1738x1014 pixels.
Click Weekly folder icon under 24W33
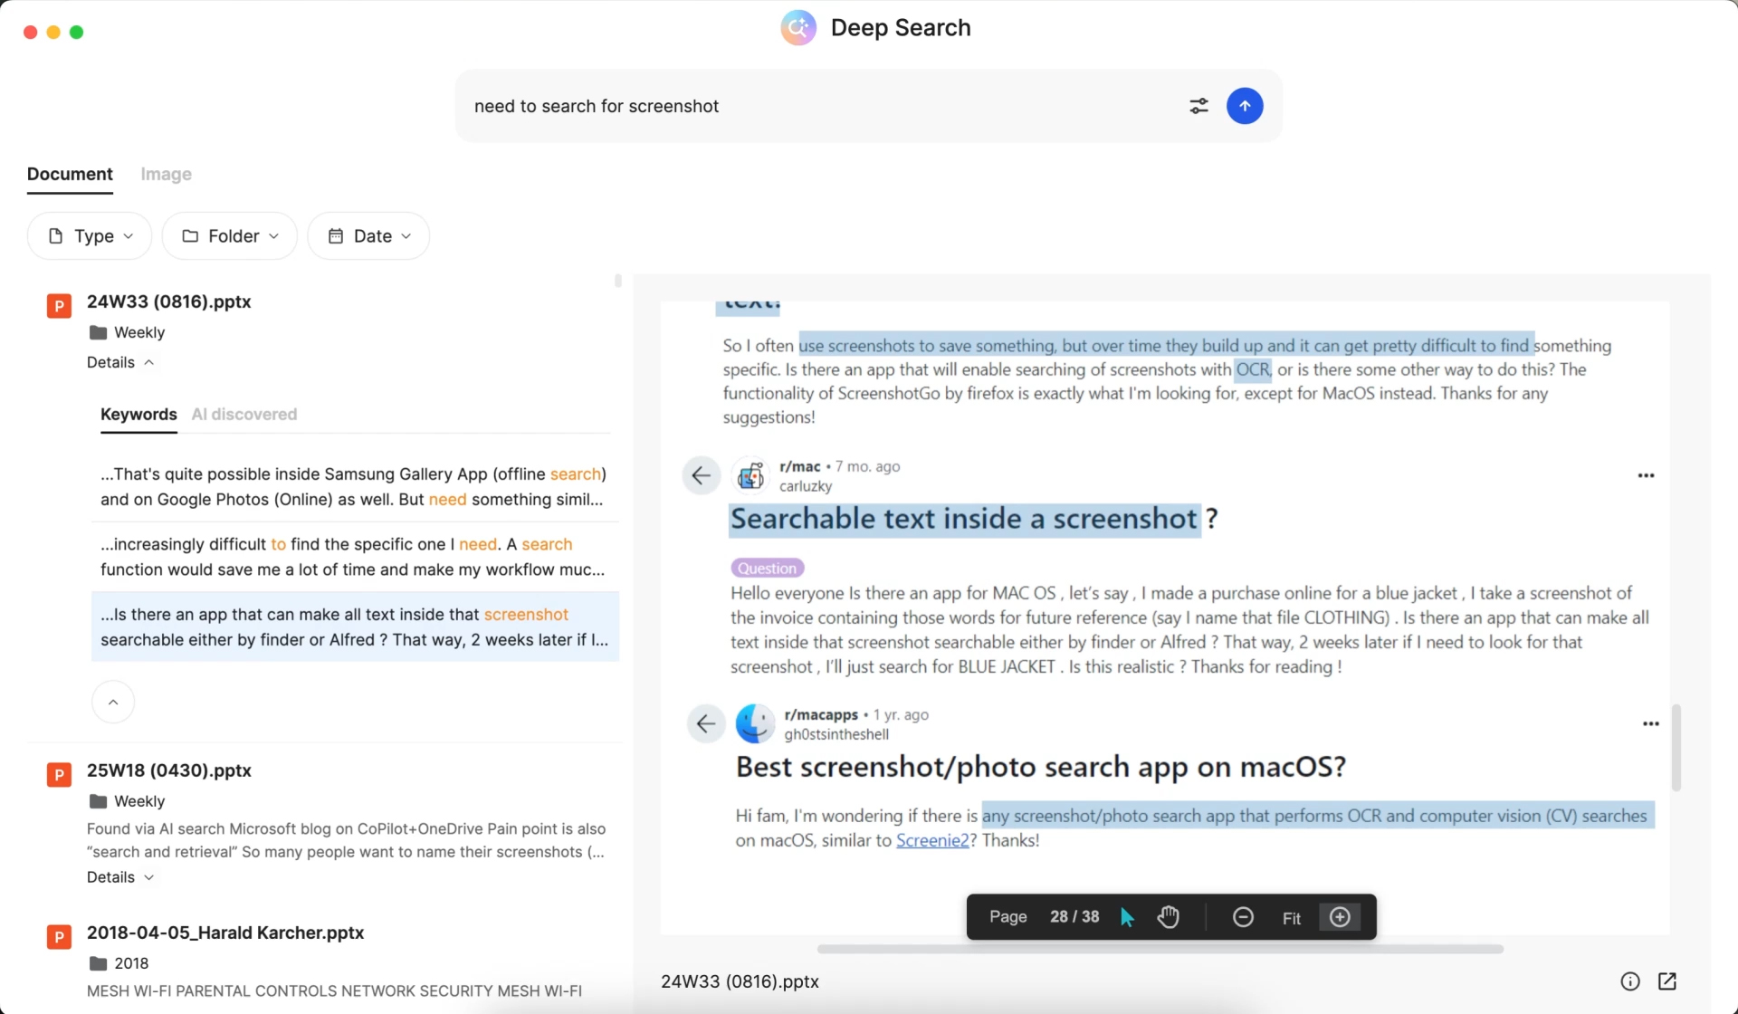(x=98, y=332)
